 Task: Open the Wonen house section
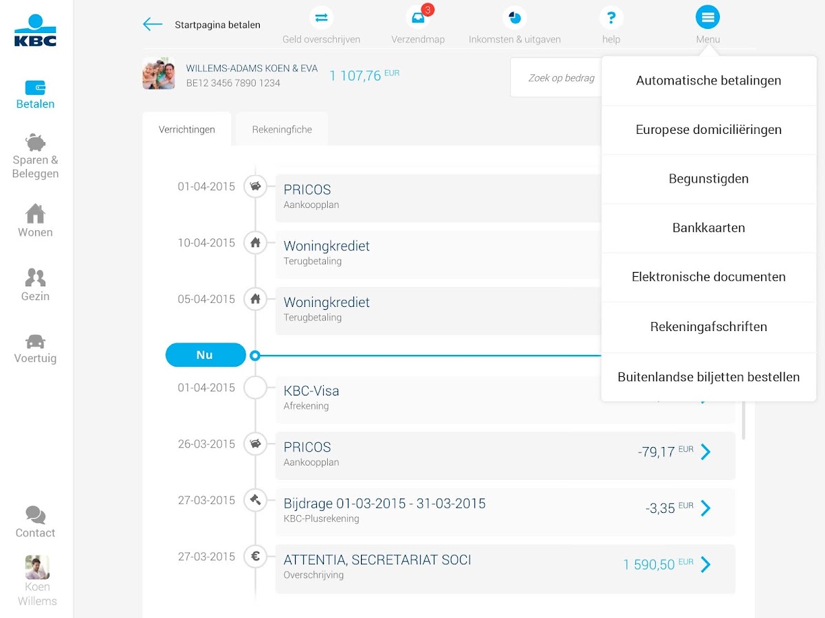(x=35, y=221)
